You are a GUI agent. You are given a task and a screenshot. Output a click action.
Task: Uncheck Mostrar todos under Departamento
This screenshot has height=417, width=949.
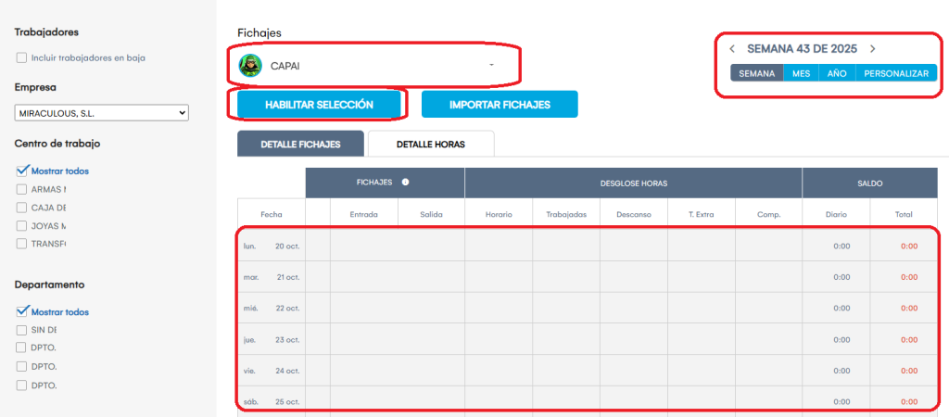(21, 311)
